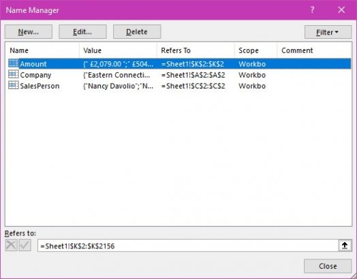Sort by the Name column header
The image size is (357, 279).
[42, 50]
